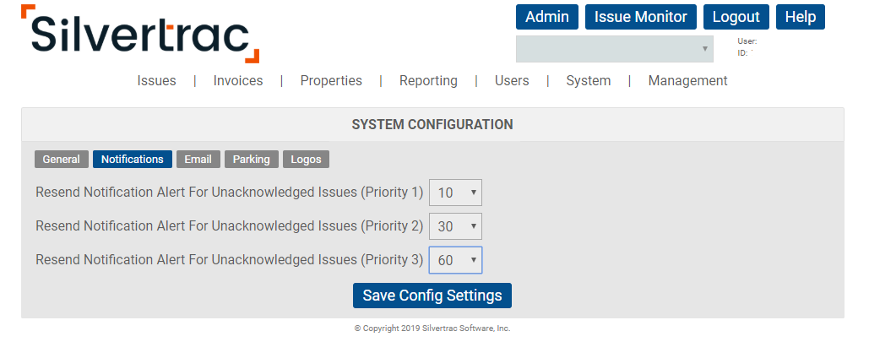This screenshot has height=342, width=869.
Task: Change the Priority 3 resend interval dropdown
Action: point(455,260)
